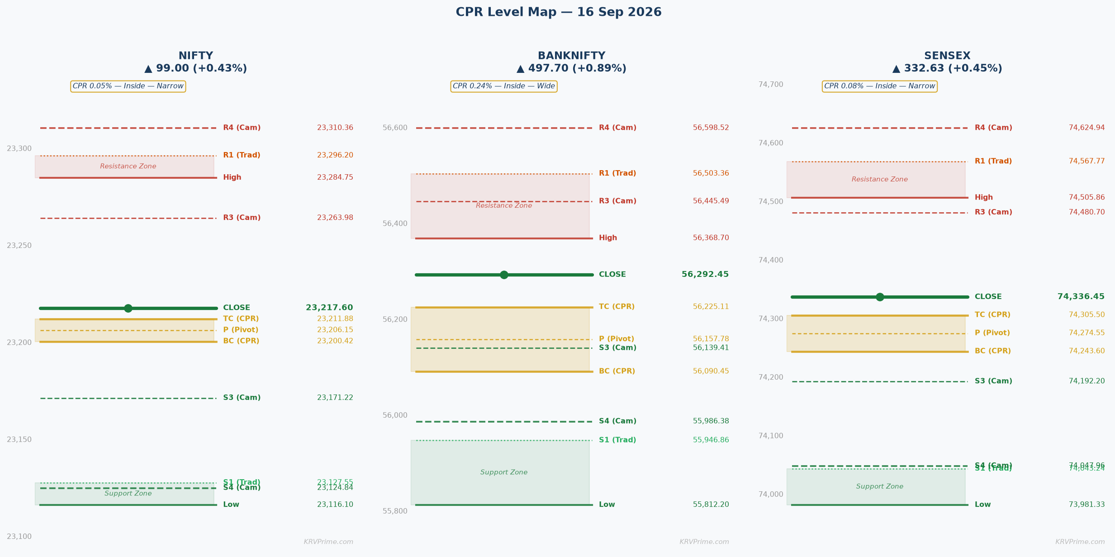Viewport: 1115px width, 557px height.
Task: Click the CPR 0.08% Inside Narrow badge
Action: pyautogui.click(x=879, y=86)
